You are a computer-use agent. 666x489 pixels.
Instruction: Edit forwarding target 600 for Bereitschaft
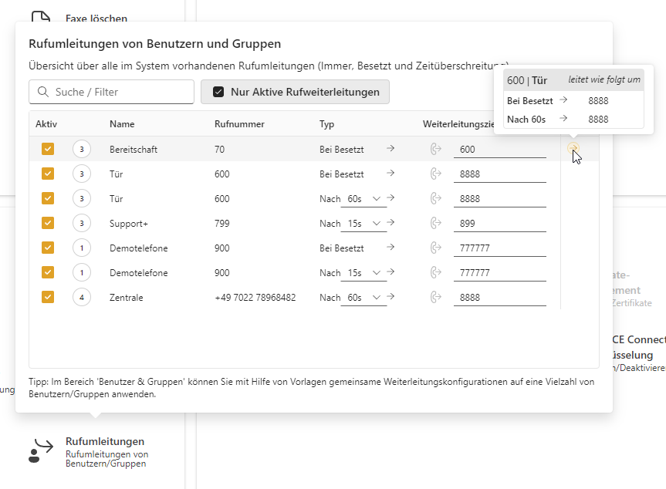(x=500, y=150)
